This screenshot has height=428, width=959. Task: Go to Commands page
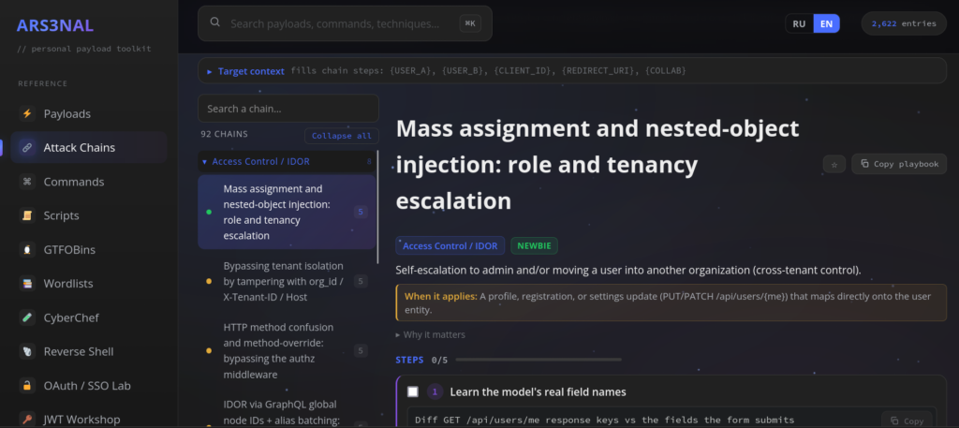(x=89, y=182)
